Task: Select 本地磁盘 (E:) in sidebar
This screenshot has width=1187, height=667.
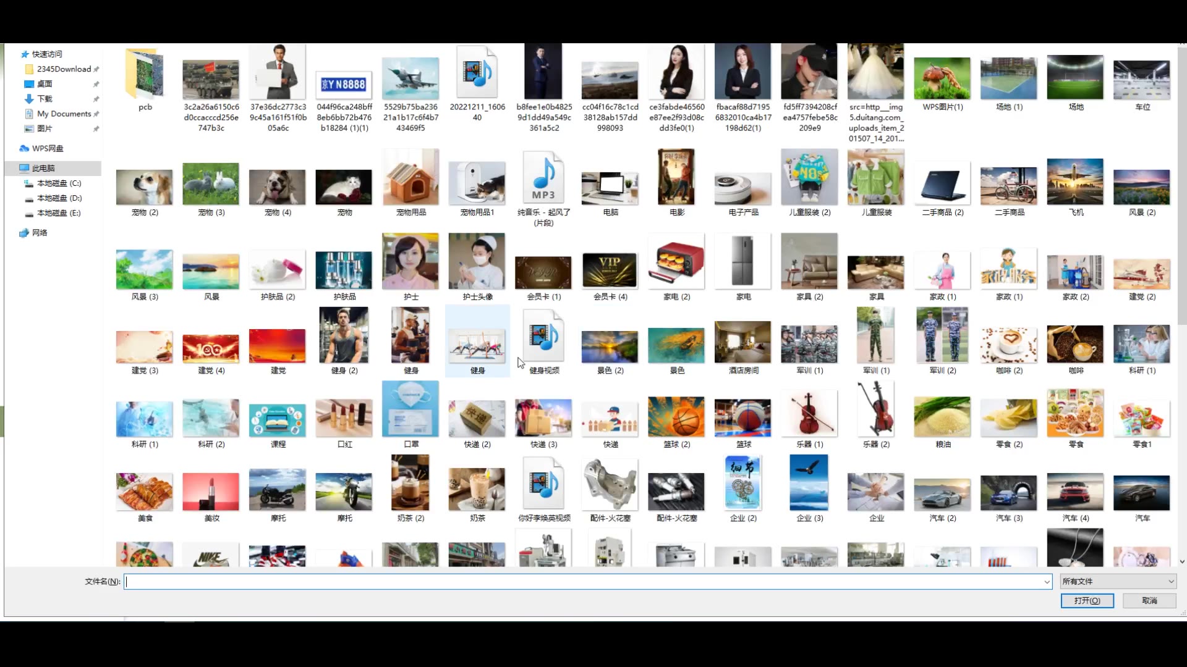Action: coord(59,213)
